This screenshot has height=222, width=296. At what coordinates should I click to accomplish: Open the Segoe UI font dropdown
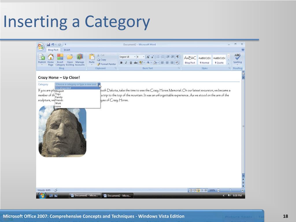tap(135, 57)
